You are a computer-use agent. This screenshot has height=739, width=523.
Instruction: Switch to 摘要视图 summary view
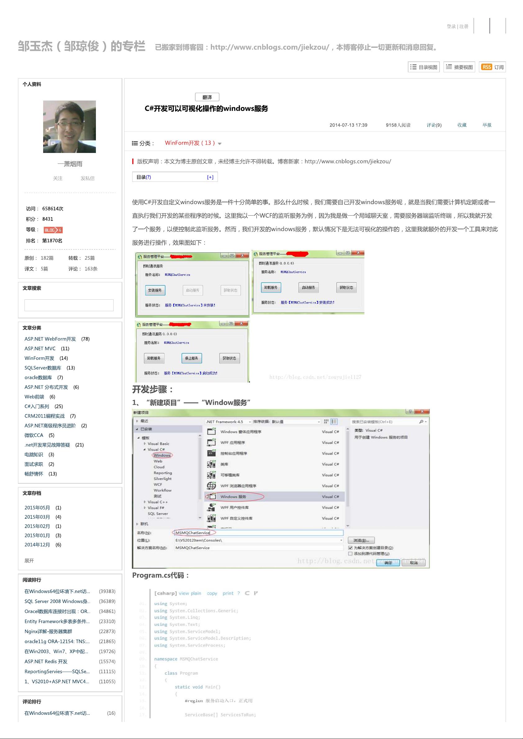tap(459, 67)
